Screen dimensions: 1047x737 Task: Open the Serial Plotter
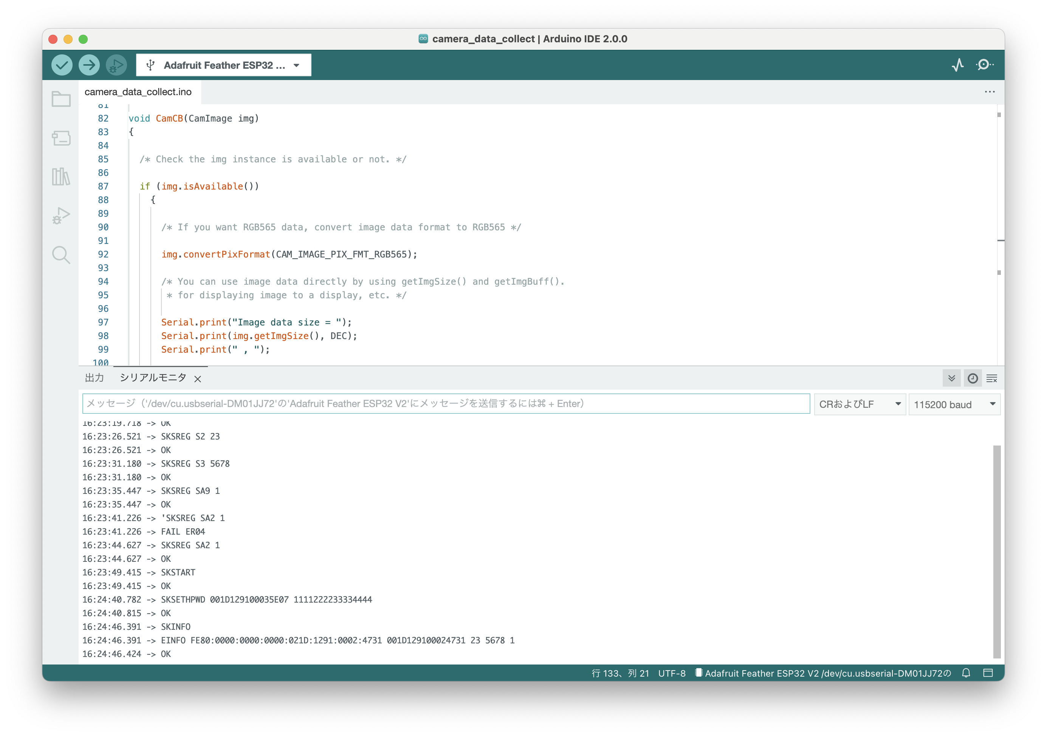coord(958,65)
